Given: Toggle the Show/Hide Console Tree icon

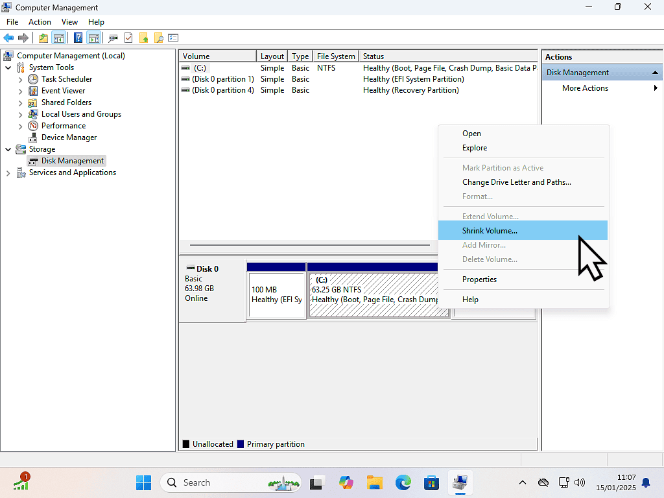Looking at the screenshot, I should 59,38.
